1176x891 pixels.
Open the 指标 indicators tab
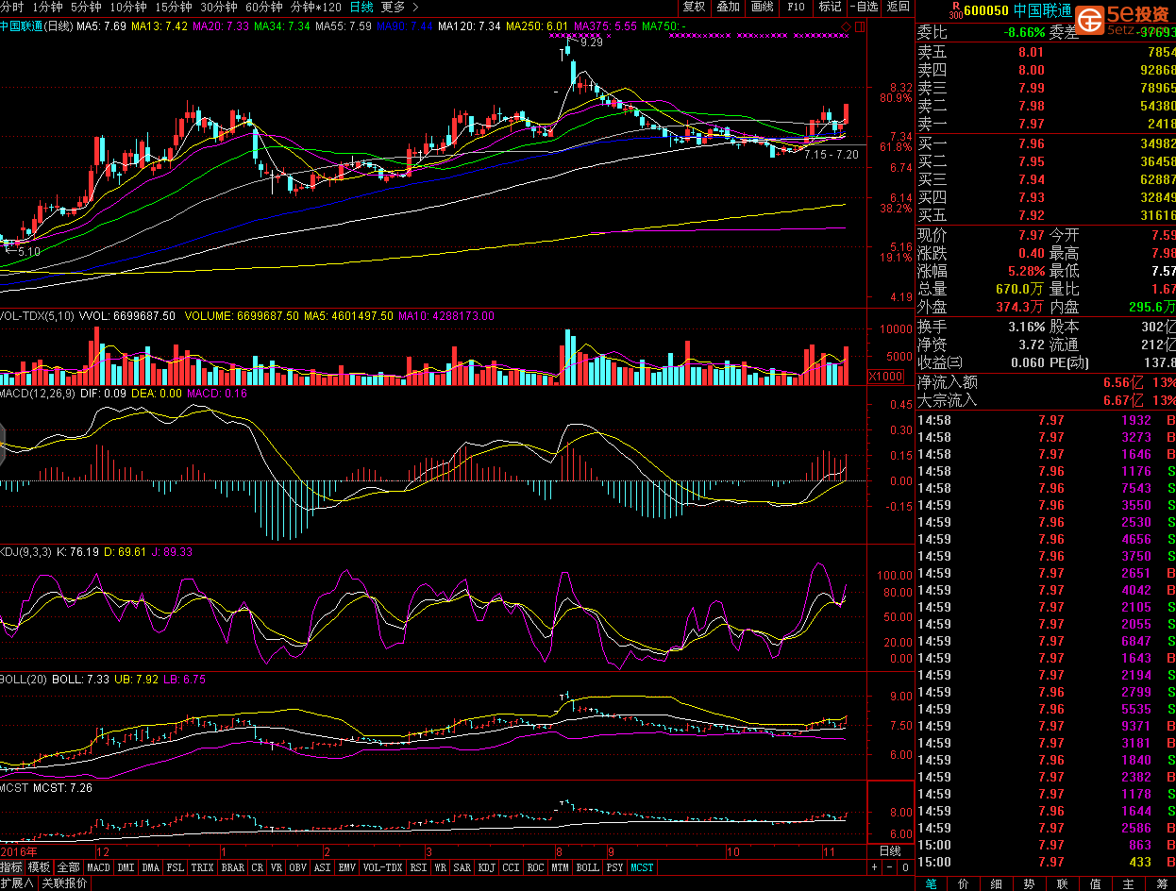pos(11,867)
